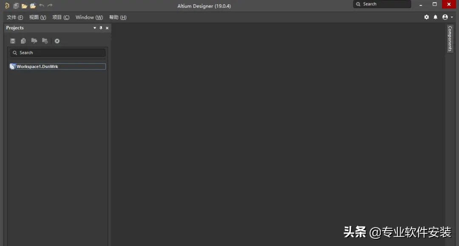Click the Projects panel title
Image resolution: width=459 pixels, height=246 pixels.
pos(15,28)
